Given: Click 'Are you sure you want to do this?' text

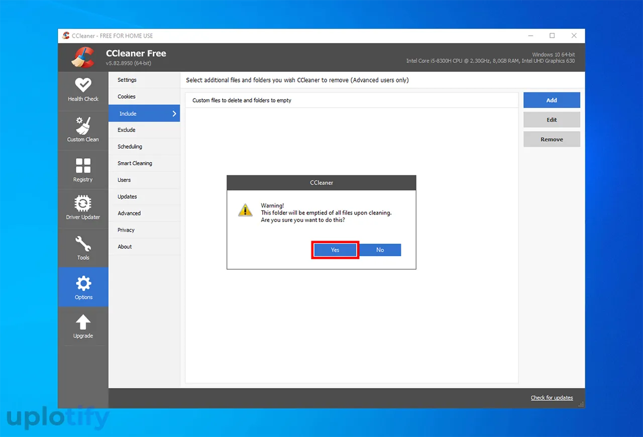Looking at the screenshot, I should pyautogui.click(x=303, y=220).
